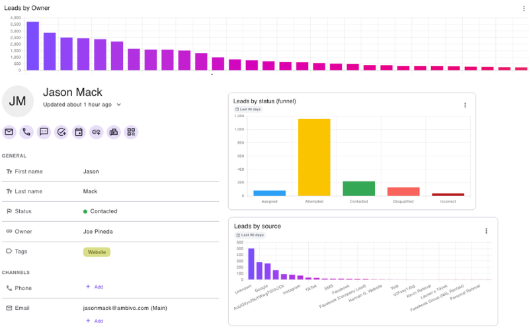Click the Disqualified axis label
Screen dimensions: 529x331
[403, 202]
